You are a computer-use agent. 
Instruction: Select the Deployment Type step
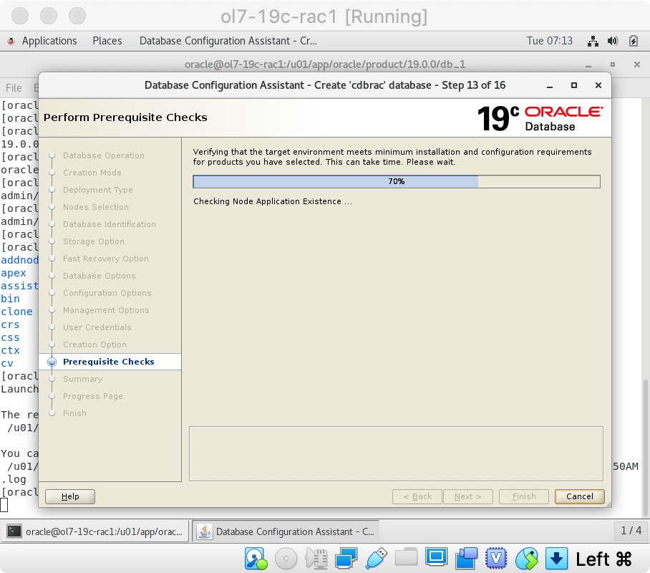(98, 190)
